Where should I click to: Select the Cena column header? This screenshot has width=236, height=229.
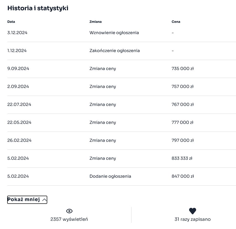176,22
